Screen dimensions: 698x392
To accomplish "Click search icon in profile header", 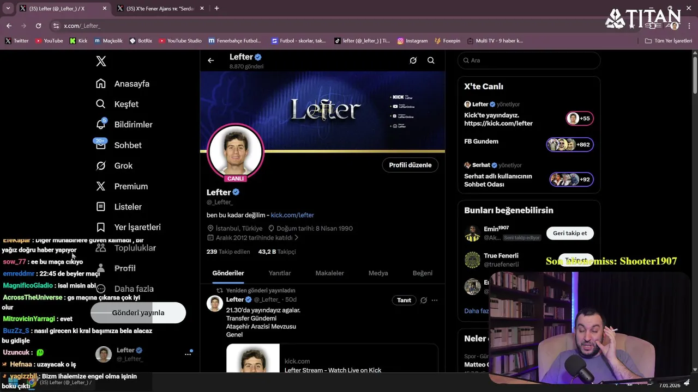I will coord(431,60).
